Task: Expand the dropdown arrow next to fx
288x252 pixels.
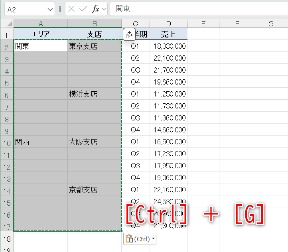Action: [x=104, y=9]
